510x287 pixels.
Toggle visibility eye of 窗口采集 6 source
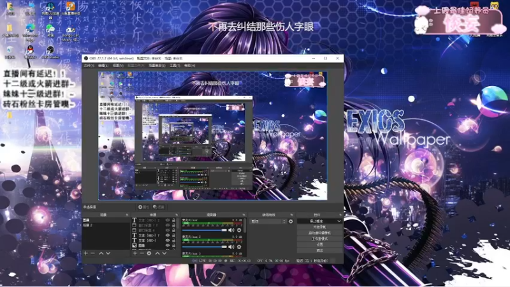[x=168, y=230]
